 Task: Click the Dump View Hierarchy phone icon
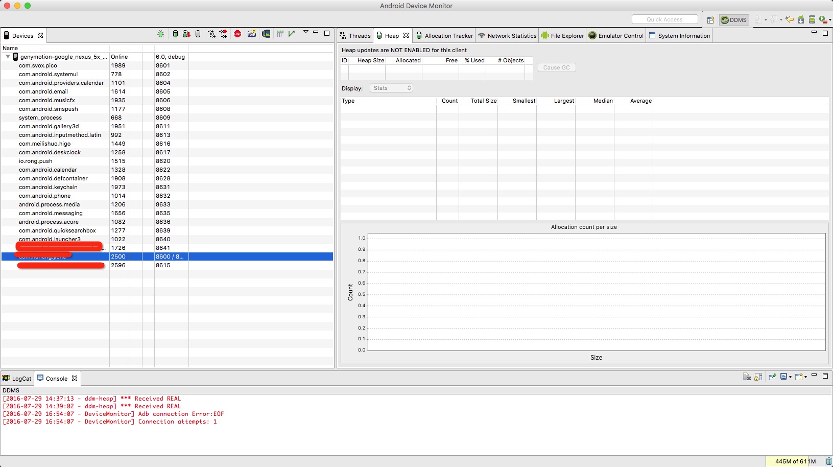(266, 34)
